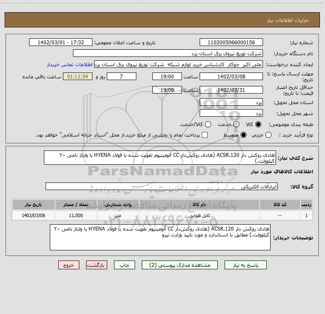Screen dimensions: 325x314
Task: Toggle the اسناد خزانه اسلامی payment checkbox
Action: tap(205, 135)
